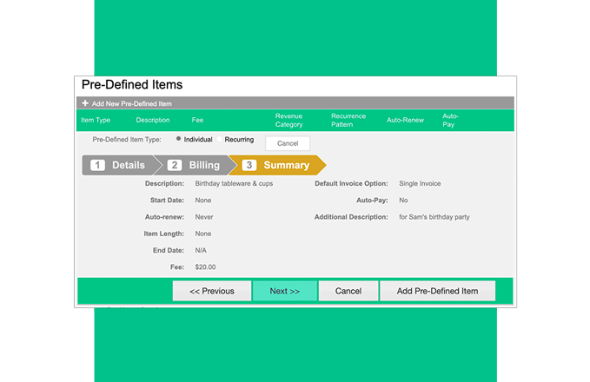590x382 pixels.
Task: Go to the Details step tab
Action: tap(118, 165)
